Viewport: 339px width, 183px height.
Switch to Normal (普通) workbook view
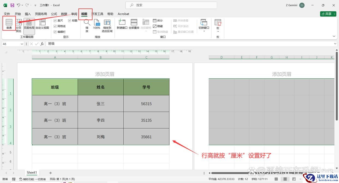[9, 24]
